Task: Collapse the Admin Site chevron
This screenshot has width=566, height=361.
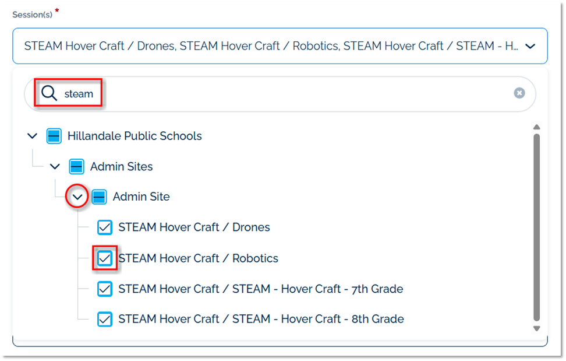Action: 77,197
